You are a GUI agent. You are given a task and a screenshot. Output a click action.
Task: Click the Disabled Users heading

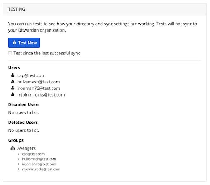pyautogui.click(x=24, y=105)
